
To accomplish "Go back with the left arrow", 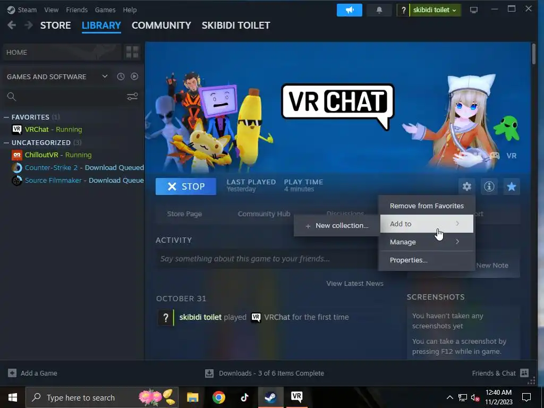I will point(12,25).
